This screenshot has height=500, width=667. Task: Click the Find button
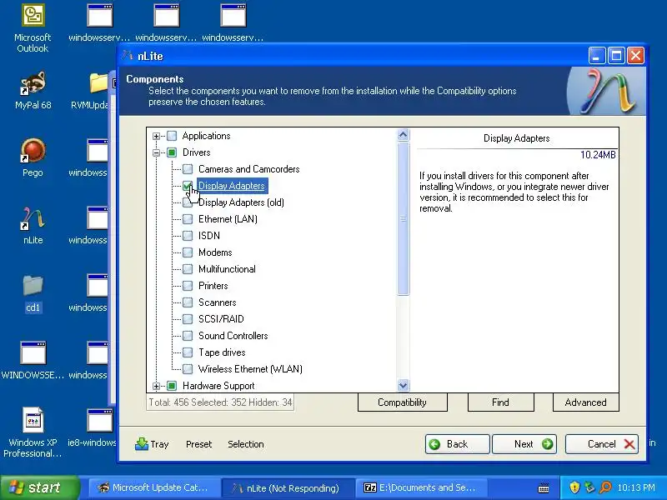point(501,402)
